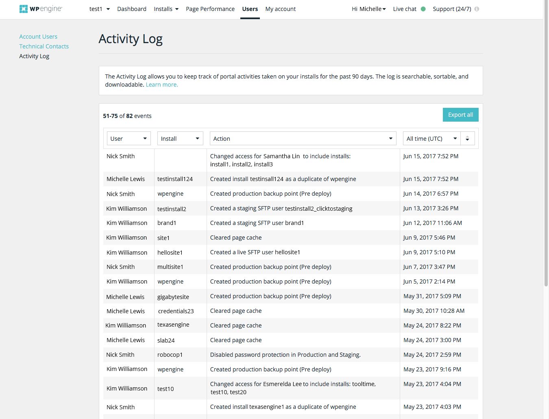
Task: Select the Users tab
Action: [250, 9]
